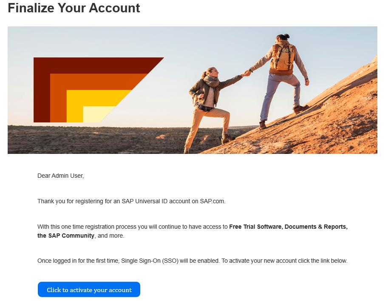Click the bold SAP Community text
The image size is (388, 301).
66,236
